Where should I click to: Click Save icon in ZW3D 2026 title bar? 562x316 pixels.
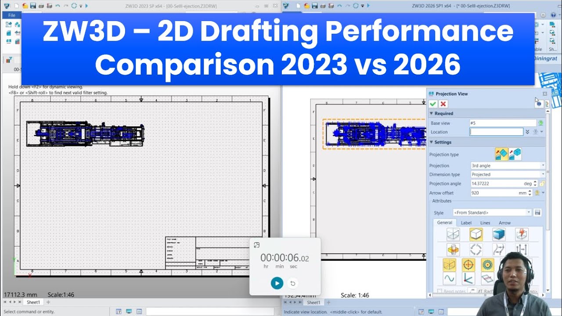pyautogui.click(x=314, y=6)
